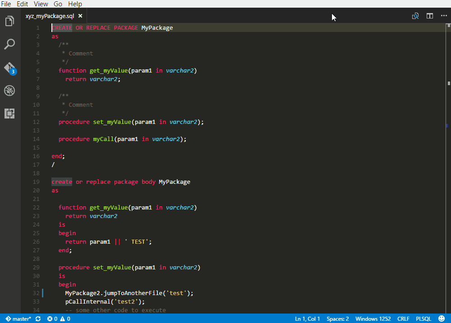This screenshot has height=323, width=451.
Task: Open the Extensions panel
Action: (x=9, y=114)
